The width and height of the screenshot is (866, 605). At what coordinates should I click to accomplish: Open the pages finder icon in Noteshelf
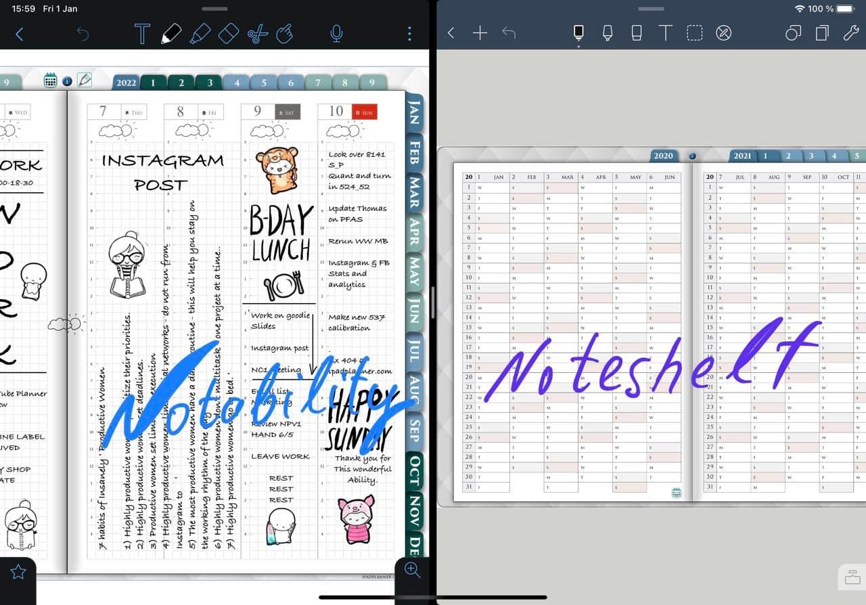822,33
